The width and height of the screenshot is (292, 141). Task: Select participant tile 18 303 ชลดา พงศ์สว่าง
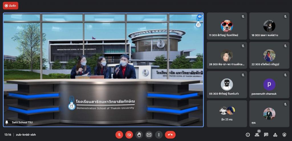pyautogui.click(x=269, y=26)
